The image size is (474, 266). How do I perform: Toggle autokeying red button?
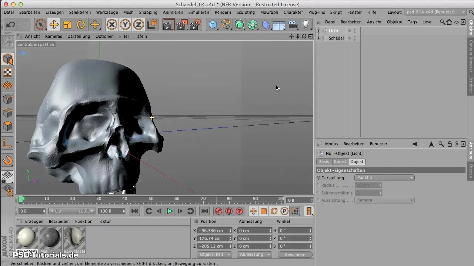click(229, 211)
